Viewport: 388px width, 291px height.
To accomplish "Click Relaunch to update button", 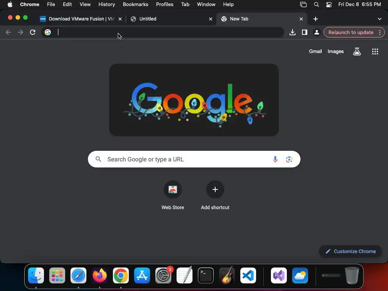I will 350,33.
